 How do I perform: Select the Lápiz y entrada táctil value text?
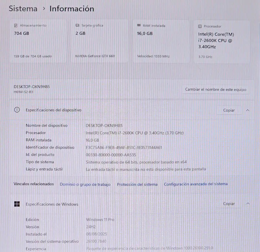(146, 169)
